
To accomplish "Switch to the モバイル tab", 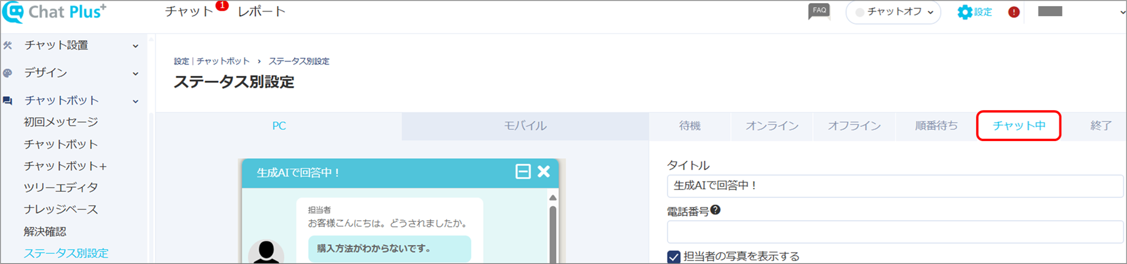I will 525,126.
